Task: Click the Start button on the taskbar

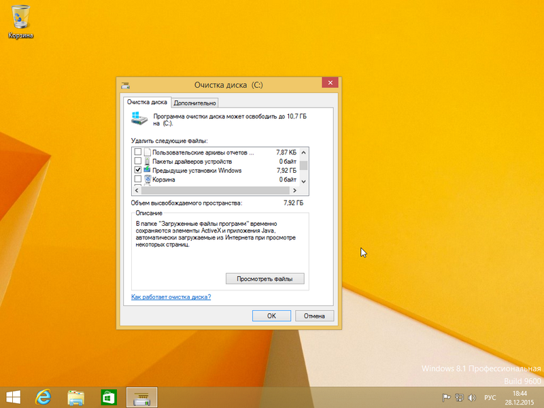Action: click(13, 397)
